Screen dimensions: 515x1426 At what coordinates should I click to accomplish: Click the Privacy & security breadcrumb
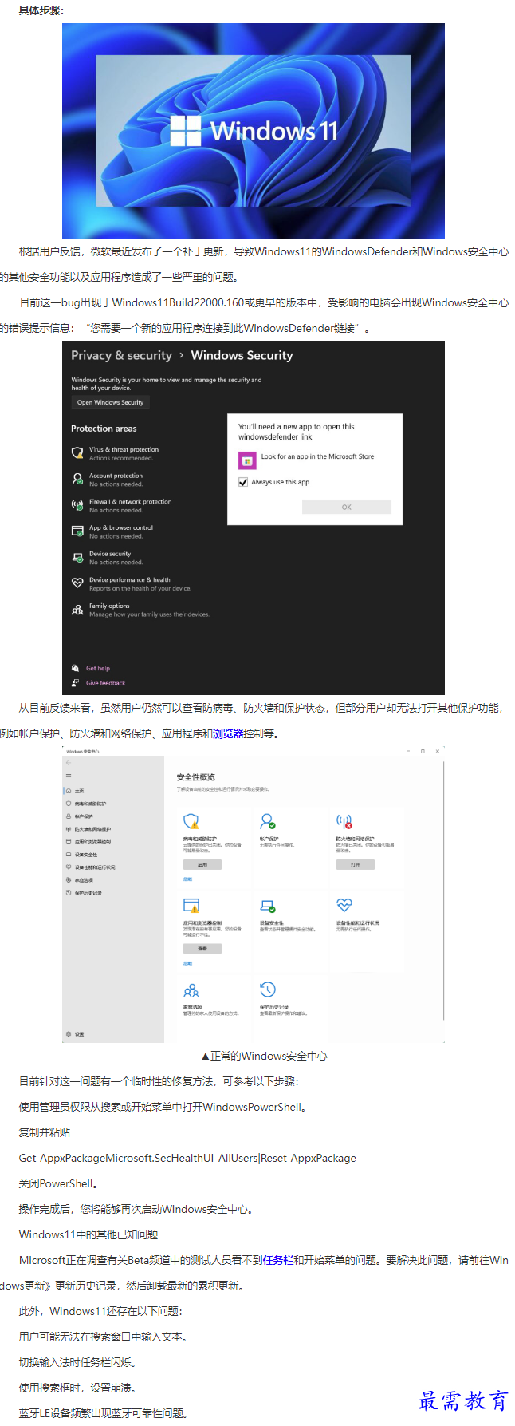pos(121,356)
